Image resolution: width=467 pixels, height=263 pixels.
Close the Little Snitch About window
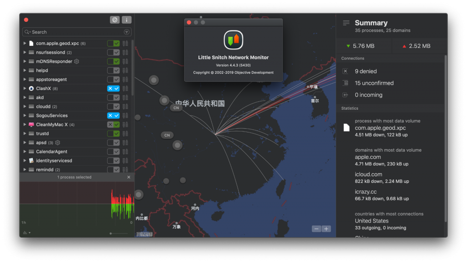click(x=189, y=23)
